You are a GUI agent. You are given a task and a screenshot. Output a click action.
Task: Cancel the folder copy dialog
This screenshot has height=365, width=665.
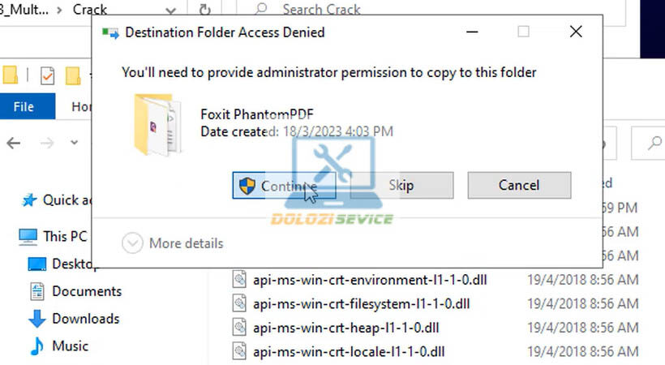[x=519, y=186]
